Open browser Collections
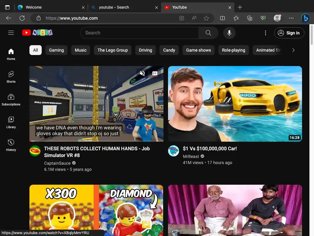This screenshot has height=236, width=314. [x=250, y=18]
